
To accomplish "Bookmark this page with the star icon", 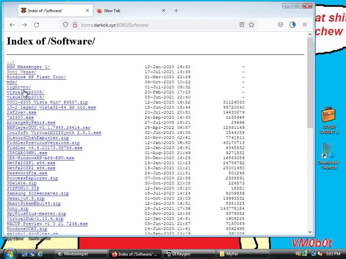I will click(x=251, y=25).
